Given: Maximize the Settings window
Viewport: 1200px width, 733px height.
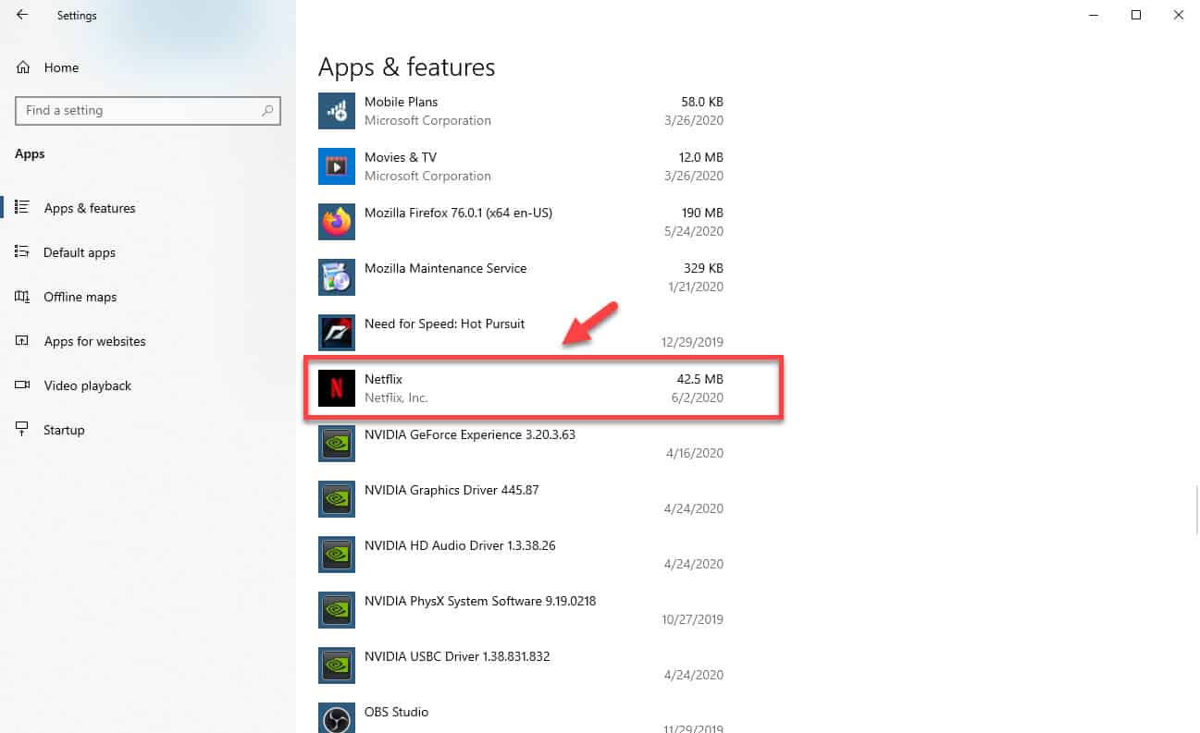Looking at the screenshot, I should pos(1136,15).
